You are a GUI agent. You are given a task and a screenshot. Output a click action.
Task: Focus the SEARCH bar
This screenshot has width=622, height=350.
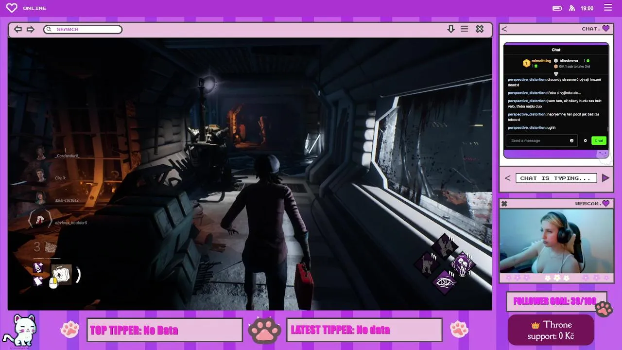click(x=83, y=29)
